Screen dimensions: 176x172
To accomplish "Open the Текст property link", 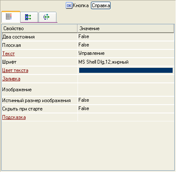I will pos(8,54).
